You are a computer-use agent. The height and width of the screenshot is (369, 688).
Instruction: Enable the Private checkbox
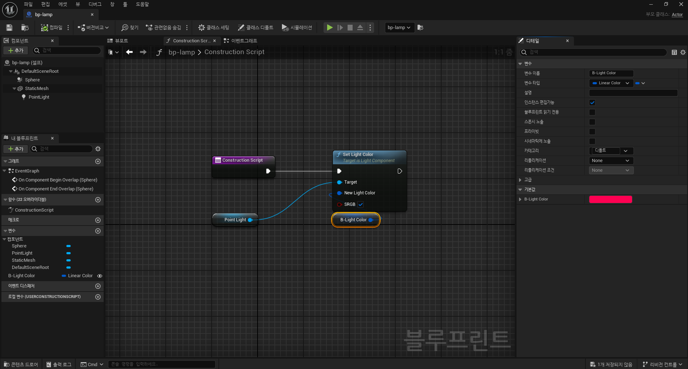point(592,132)
